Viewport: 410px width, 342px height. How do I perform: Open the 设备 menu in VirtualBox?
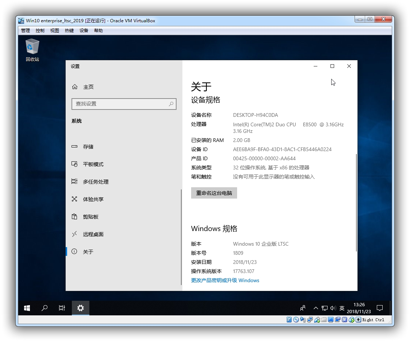[x=84, y=31]
